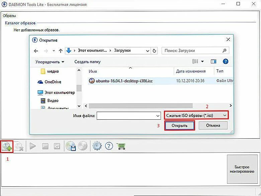The height and width of the screenshot is (196, 261).
Task: Sort by the Дата изменения column header
Action: (x=191, y=71)
